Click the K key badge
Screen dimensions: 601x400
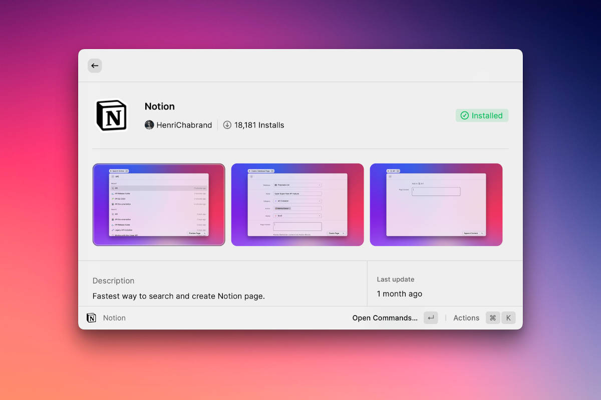click(508, 318)
